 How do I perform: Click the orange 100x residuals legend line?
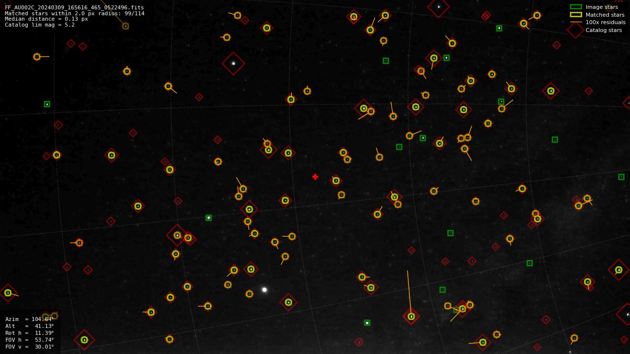576,22
